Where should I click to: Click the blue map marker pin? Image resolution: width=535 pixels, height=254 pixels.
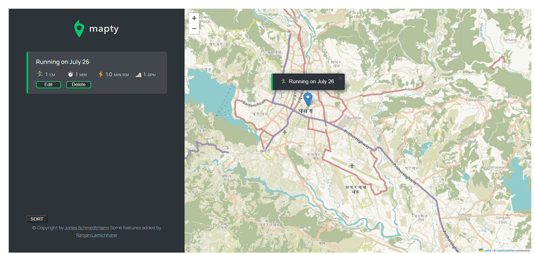click(x=308, y=99)
